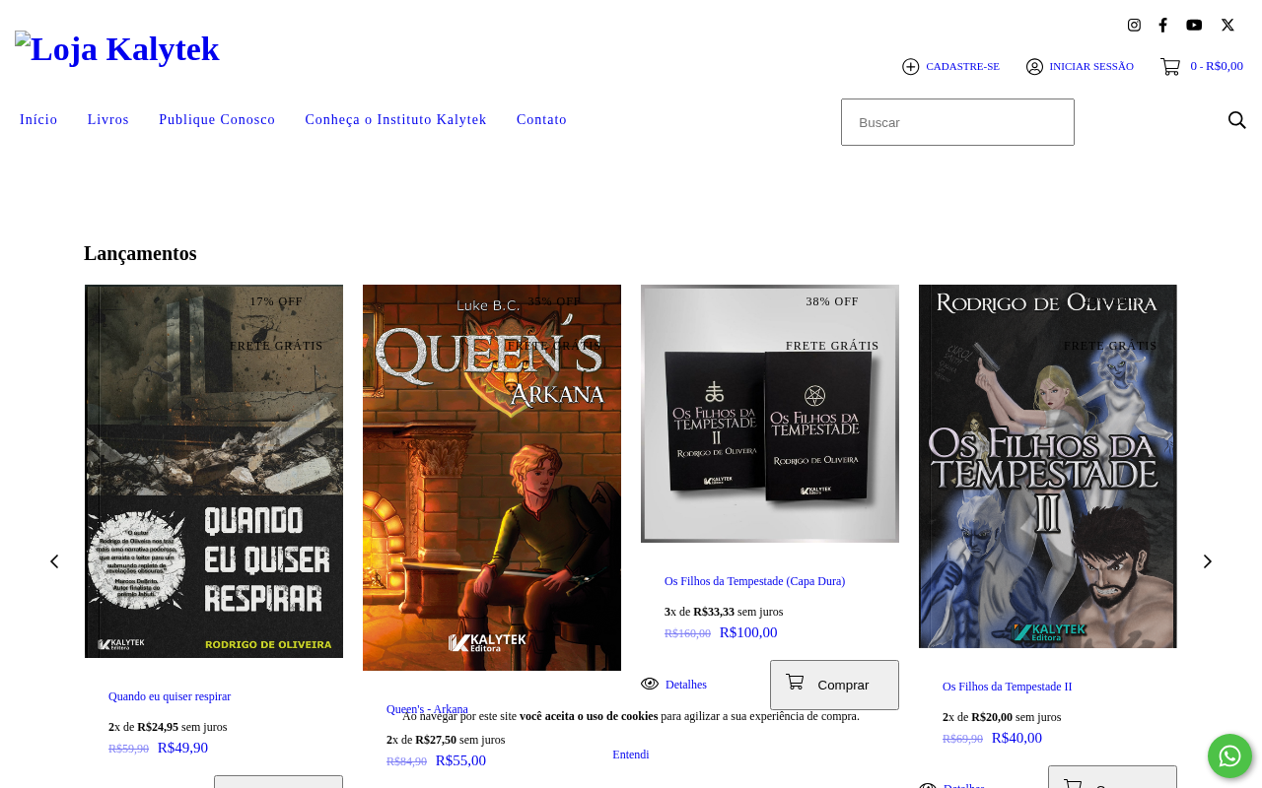Click the 2x de R$20,00 installment text

pyautogui.click(x=1002, y=717)
